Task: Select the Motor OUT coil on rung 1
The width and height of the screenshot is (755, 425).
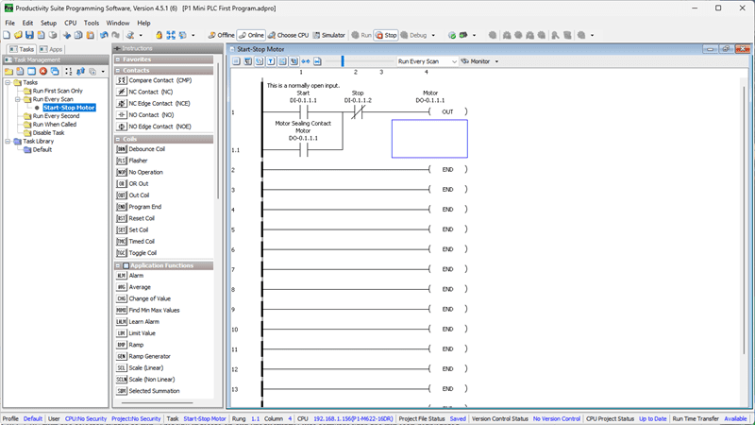Action: point(446,112)
